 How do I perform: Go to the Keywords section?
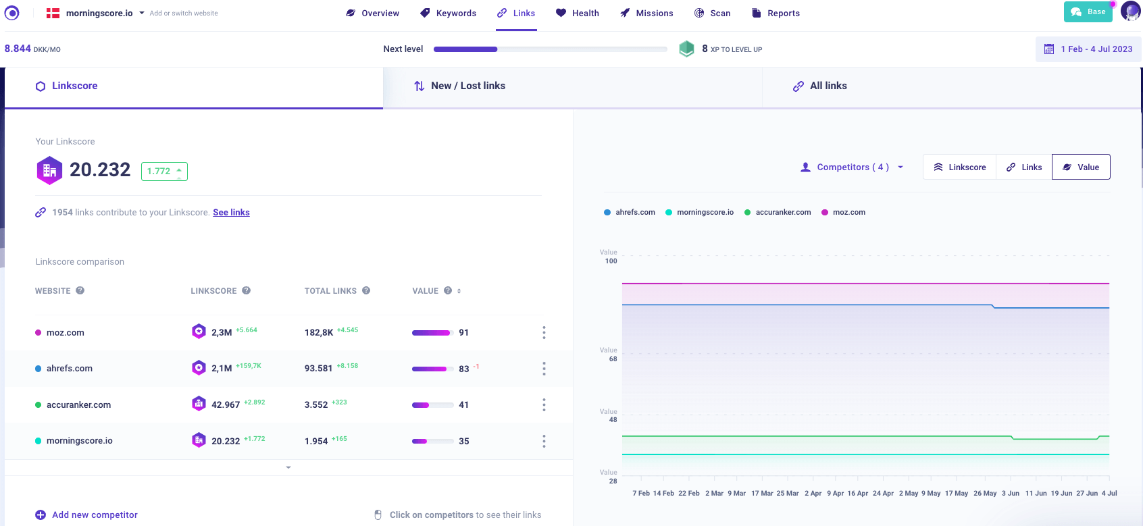pyautogui.click(x=448, y=13)
